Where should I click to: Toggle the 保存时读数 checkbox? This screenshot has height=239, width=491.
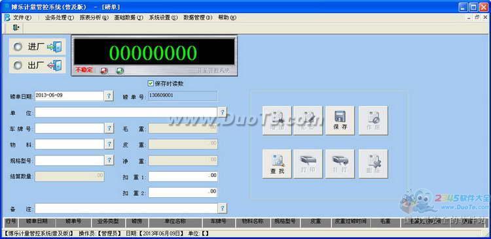(151, 84)
